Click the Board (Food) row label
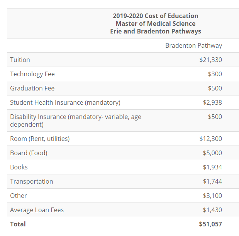This screenshot has width=239, height=236. (x=29, y=153)
